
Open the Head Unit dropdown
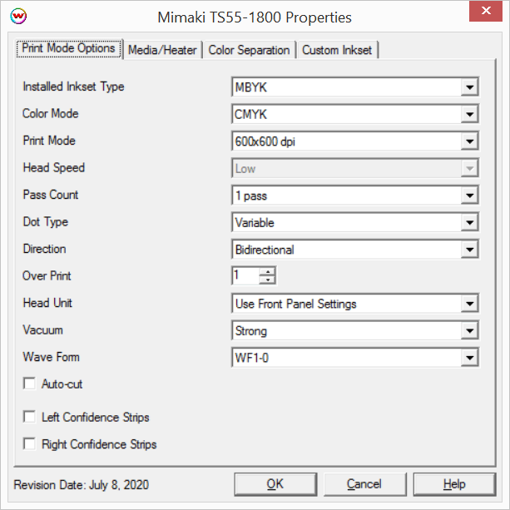click(x=470, y=304)
